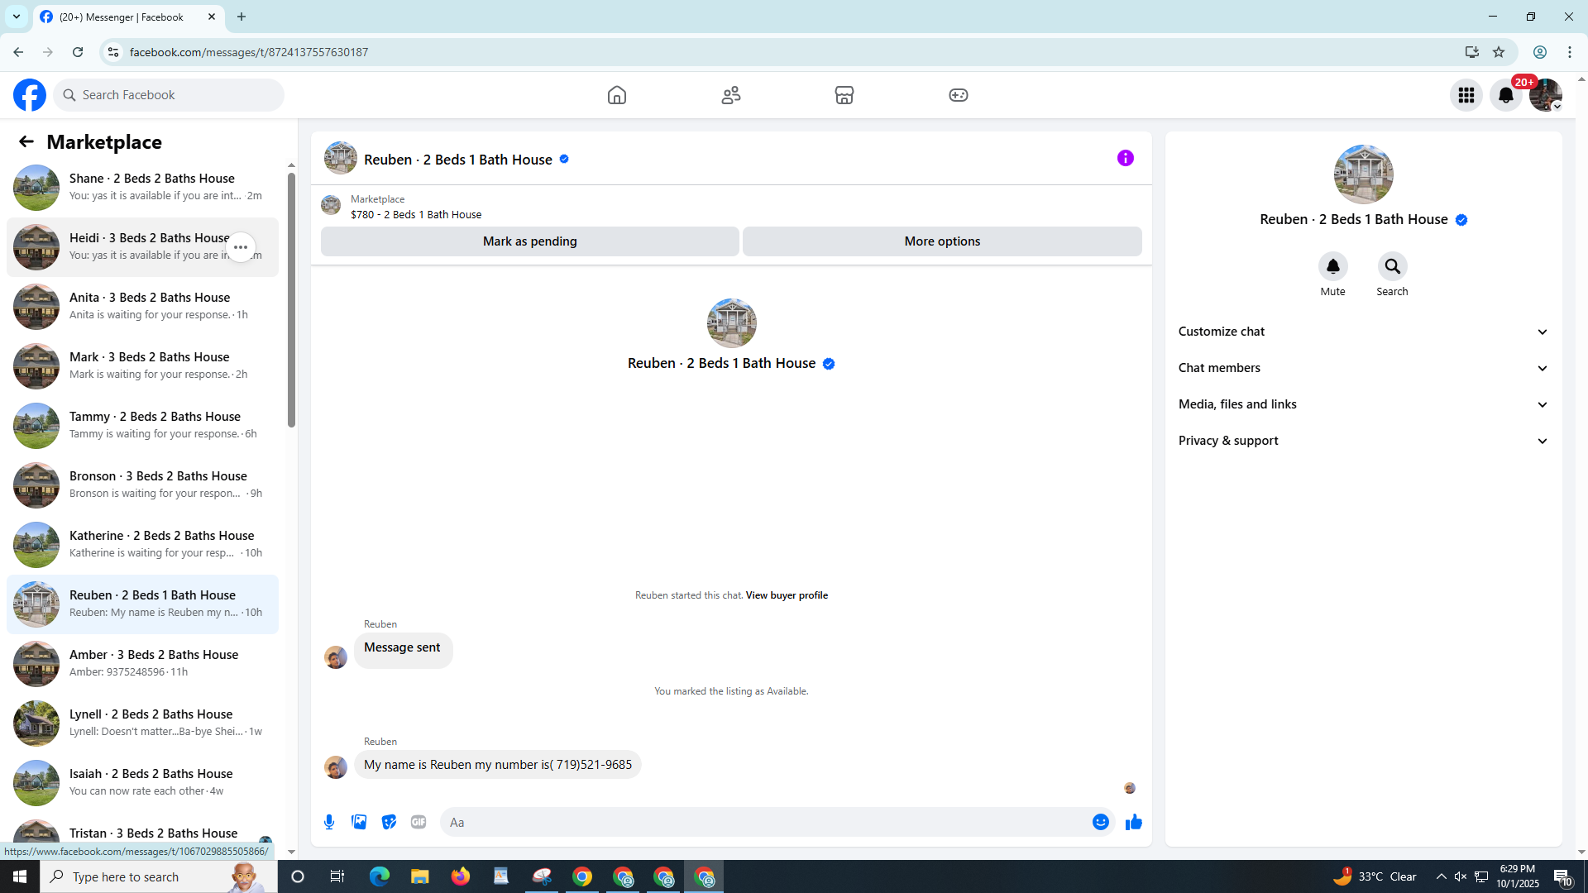The height and width of the screenshot is (893, 1588).
Task: Bookmark this page star icon
Action: coord(1499,52)
